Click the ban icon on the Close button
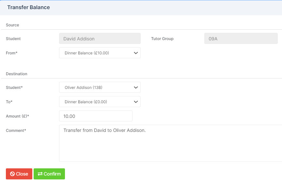 tap(12, 174)
